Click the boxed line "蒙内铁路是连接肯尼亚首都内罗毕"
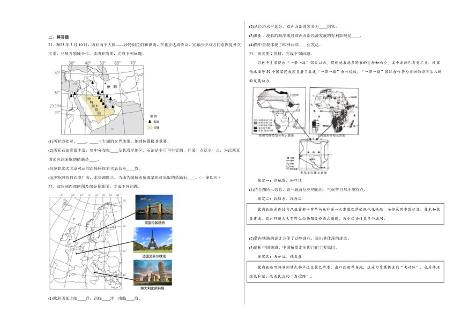461x326 pixels. (x=348, y=210)
